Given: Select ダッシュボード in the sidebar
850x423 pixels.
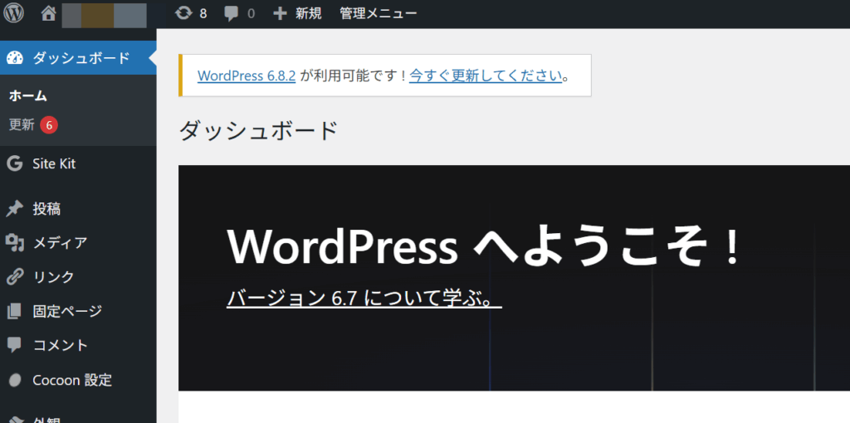Looking at the screenshot, I should (81, 58).
